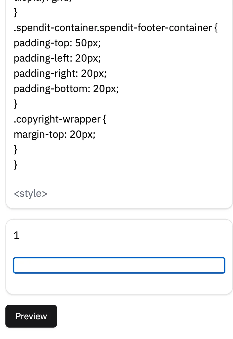The image size is (233, 339).
Task: Click the closing brace below padding-bottom
Action: (x=16, y=104)
